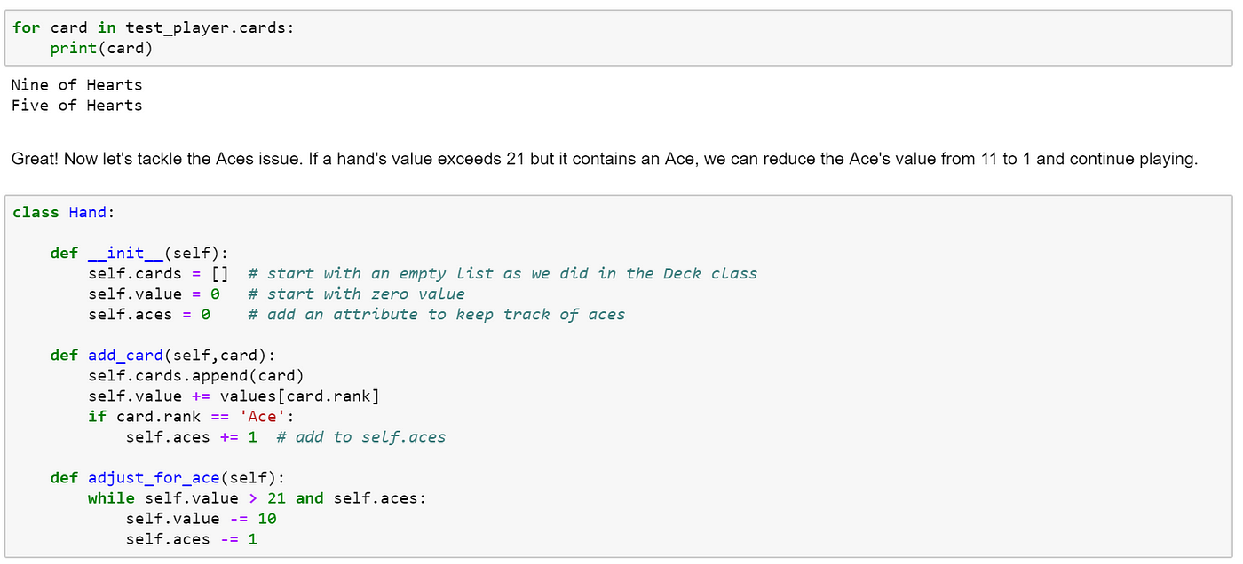This screenshot has width=1243, height=564.
Task: Click the 'self.aces = 0' assignment
Action: pyautogui.click(x=148, y=315)
